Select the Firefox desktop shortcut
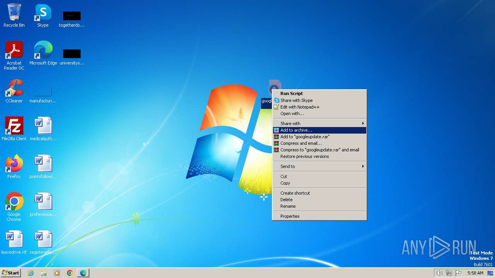This screenshot has width=495, height=278. click(14, 167)
